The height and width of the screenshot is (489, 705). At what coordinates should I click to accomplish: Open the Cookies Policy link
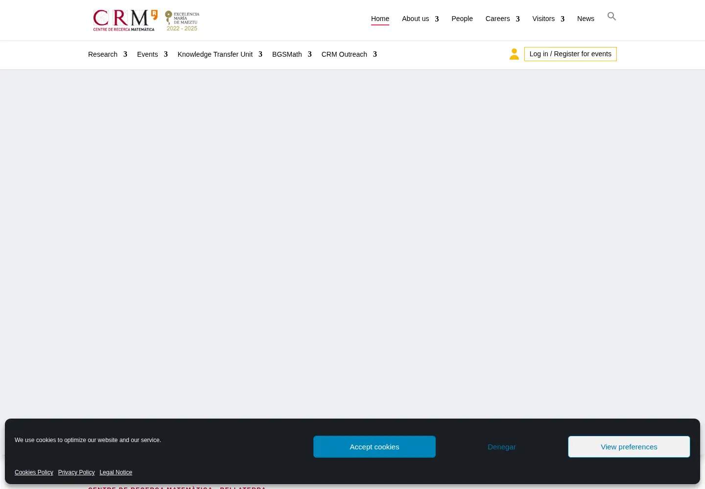(x=34, y=472)
